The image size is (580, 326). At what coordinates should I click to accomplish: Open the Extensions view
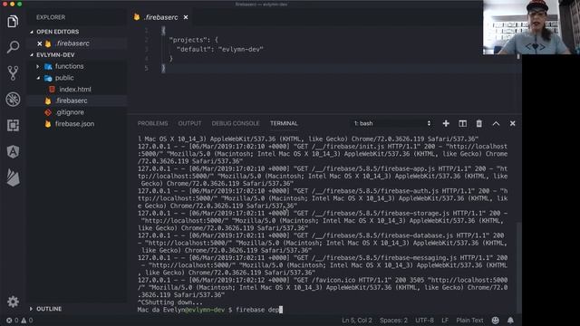point(13,125)
